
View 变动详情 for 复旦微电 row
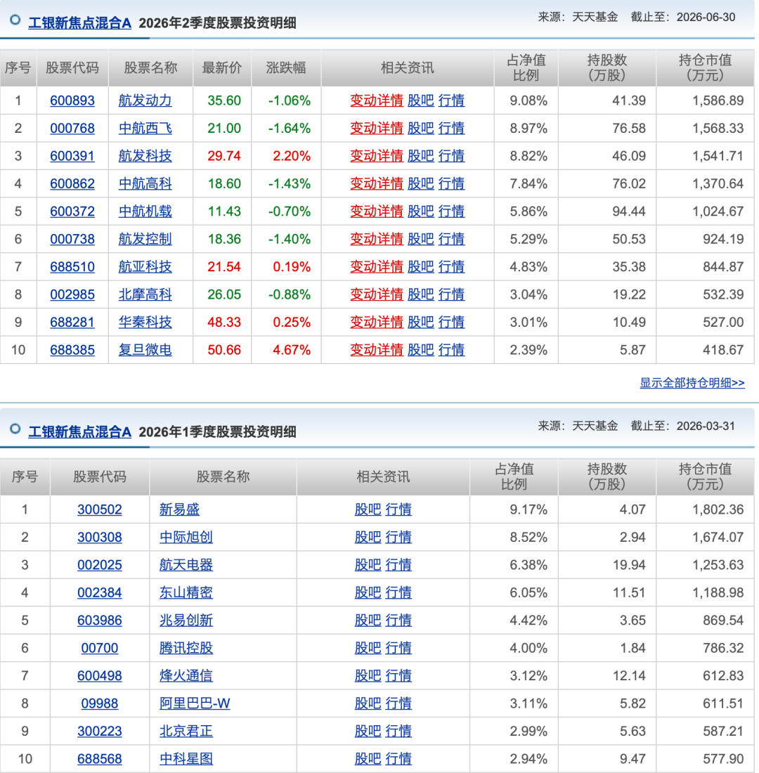point(377,350)
